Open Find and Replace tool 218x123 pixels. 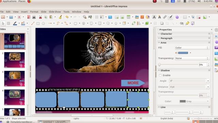(84, 17)
